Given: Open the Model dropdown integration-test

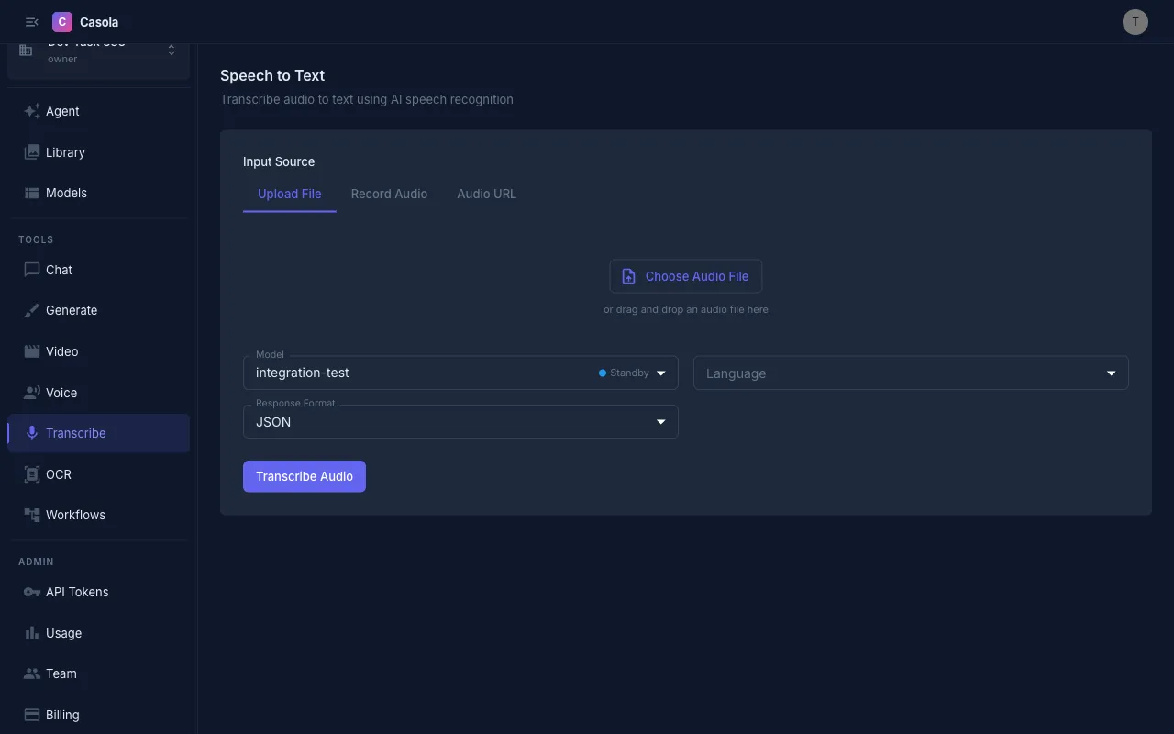Looking at the screenshot, I should [x=460, y=373].
